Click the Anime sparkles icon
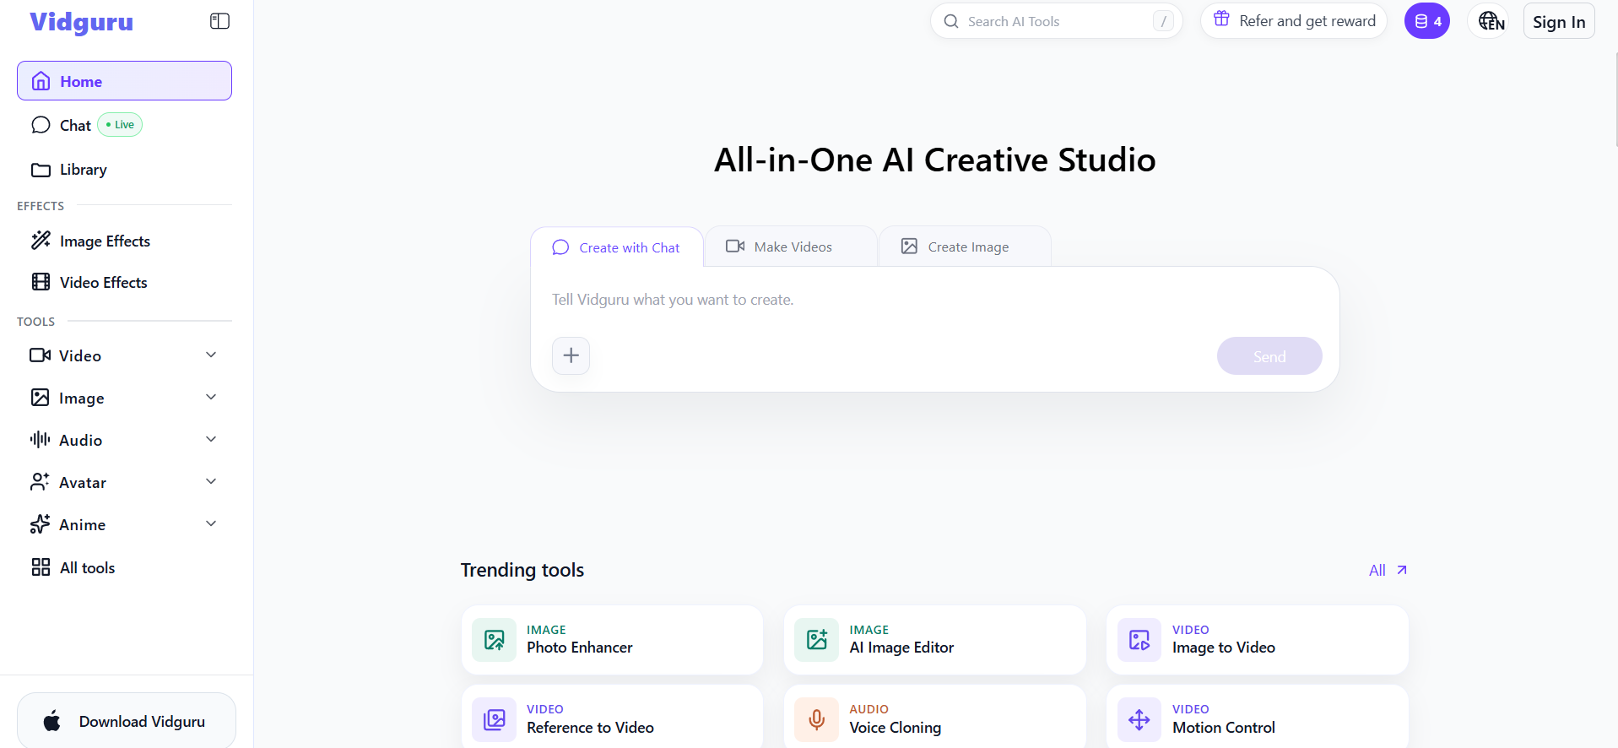The height and width of the screenshot is (748, 1618). [x=40, y=524]
